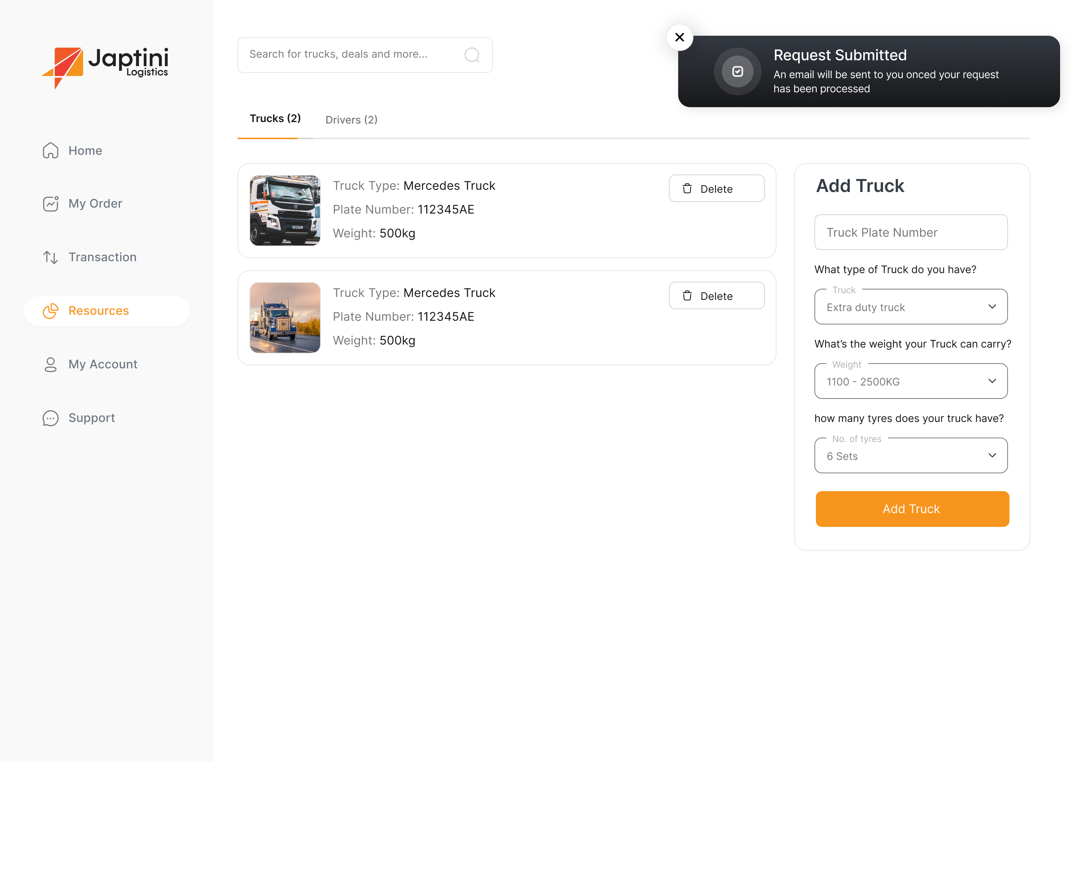Open the No. of tyres dropdown
This screenshot has height=896, width=1072.
point(911,456)
